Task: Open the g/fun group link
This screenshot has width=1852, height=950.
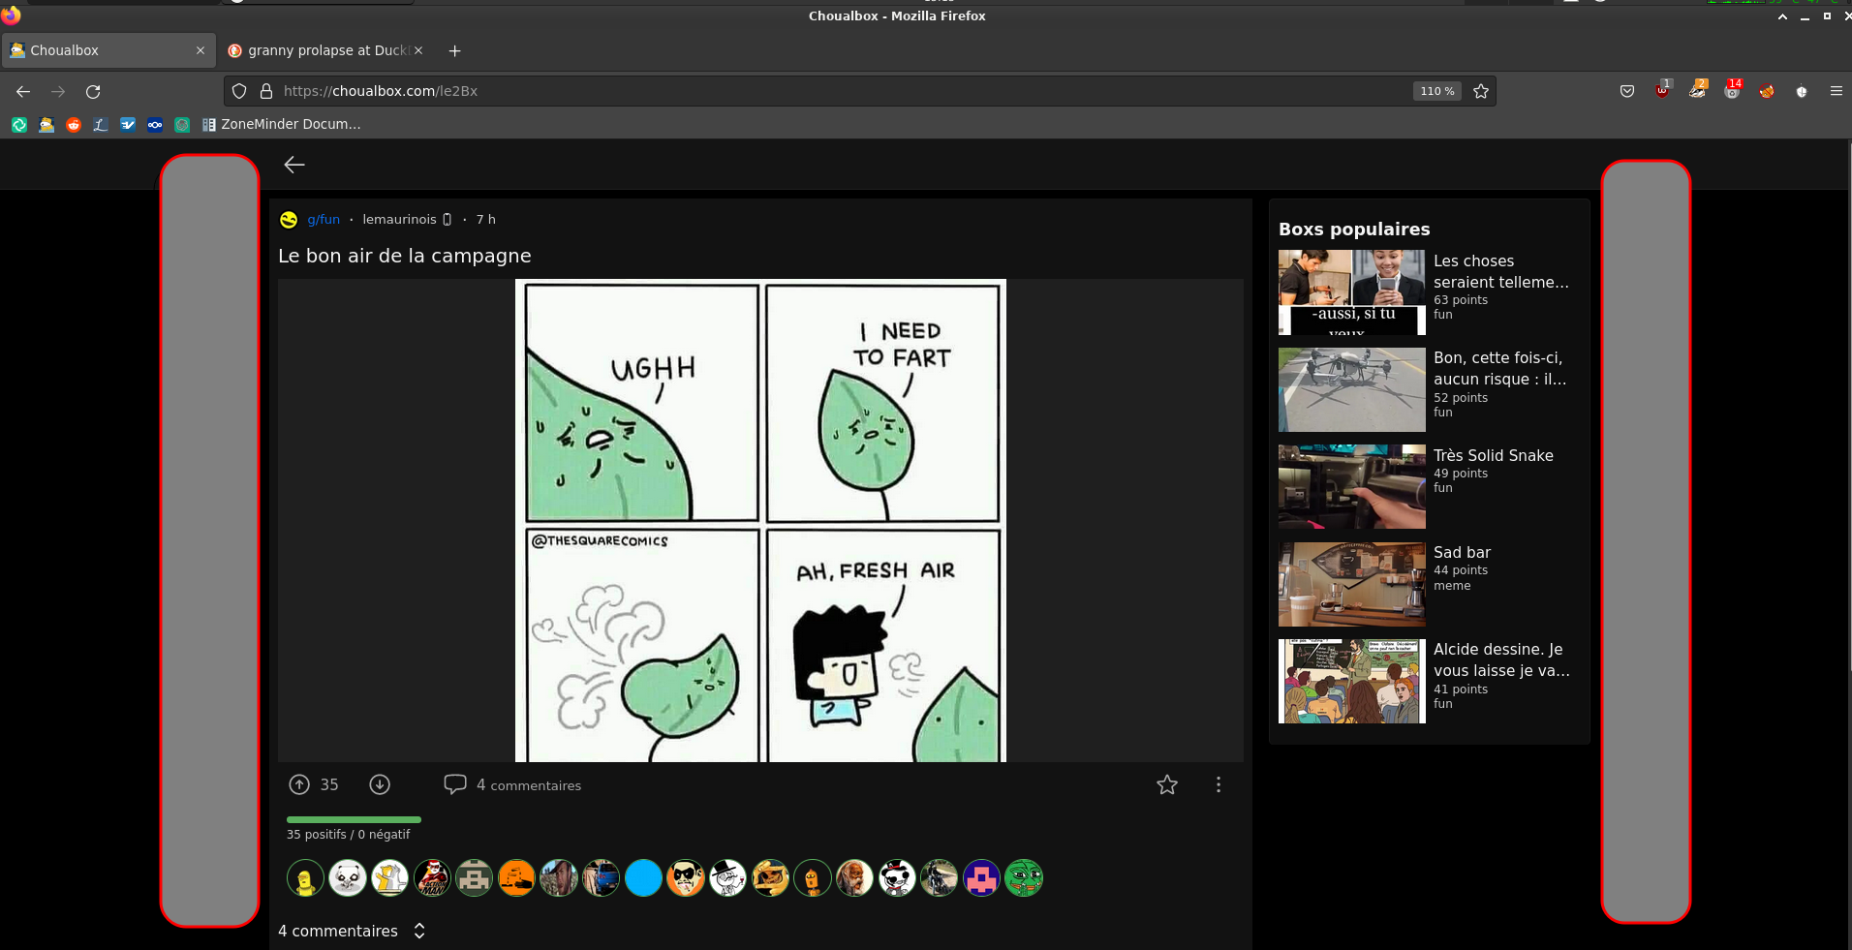Action: click(x=324, y=220)
